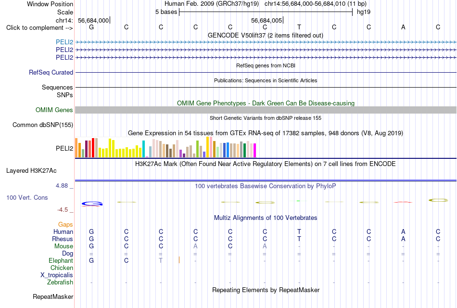The width and height of the screenshot is (457, 308).
Task: Click the GTEx 'Gene Expression in 54 tissues' title
Action: pos(266,133)
